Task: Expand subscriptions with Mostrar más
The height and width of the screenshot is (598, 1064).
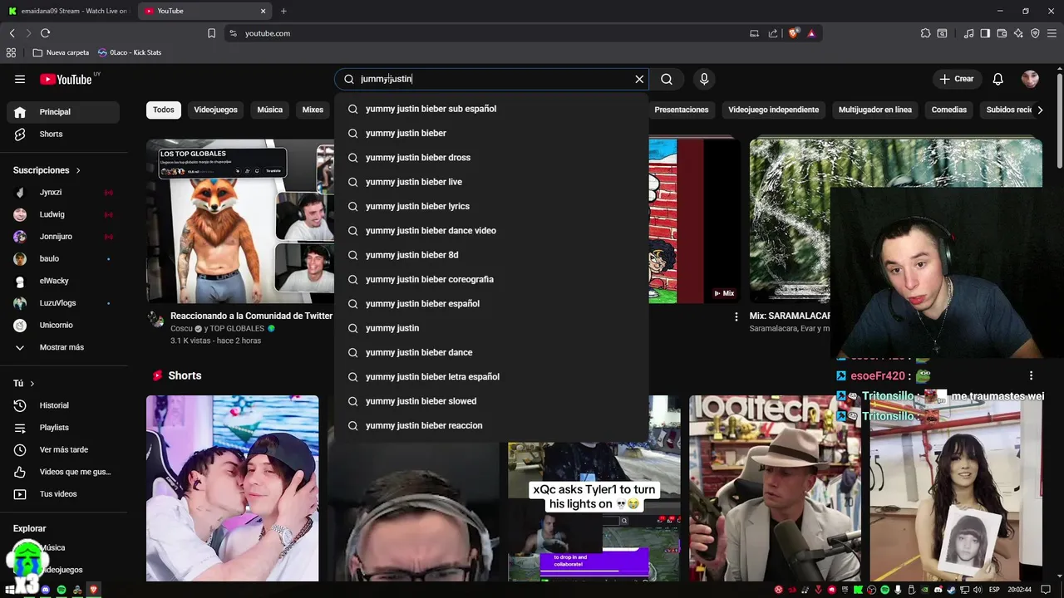Action: [x=63, y=347]
